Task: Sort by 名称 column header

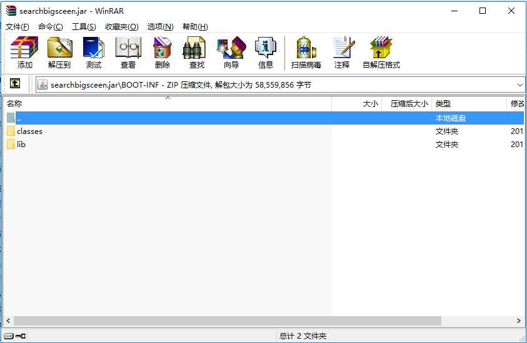Action: (168, 104)
